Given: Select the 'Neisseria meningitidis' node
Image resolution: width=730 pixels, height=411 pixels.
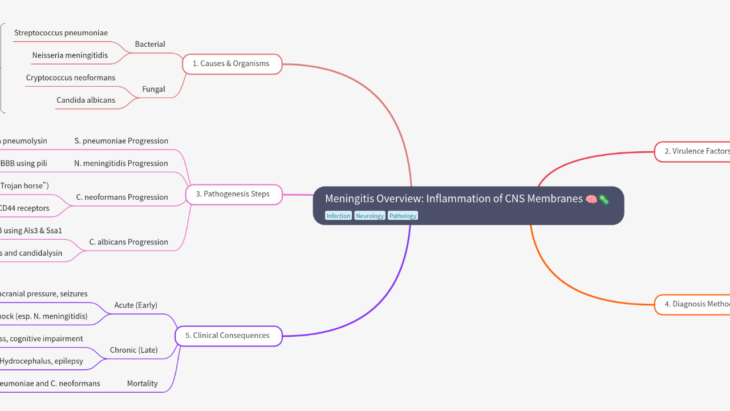Looking at the screenshot, I should point(70,55).
